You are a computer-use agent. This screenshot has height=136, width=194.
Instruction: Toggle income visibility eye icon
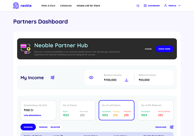tap(91, 78)
